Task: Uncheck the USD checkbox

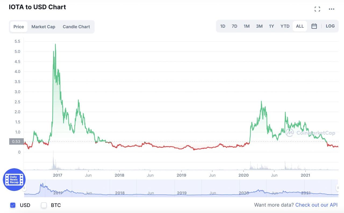Action: 13,205
